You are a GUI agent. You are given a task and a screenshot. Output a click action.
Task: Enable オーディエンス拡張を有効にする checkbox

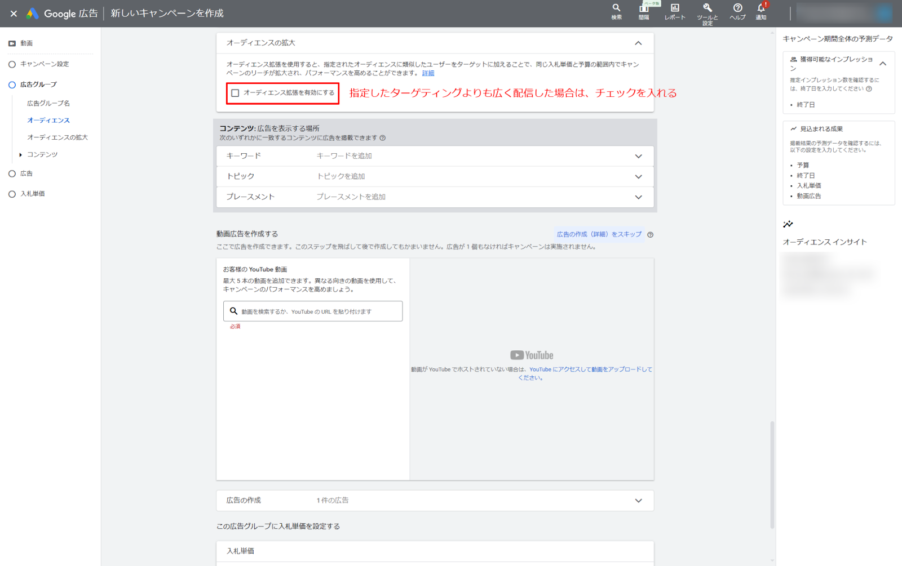pyautogui.click(x=235, y=93)
